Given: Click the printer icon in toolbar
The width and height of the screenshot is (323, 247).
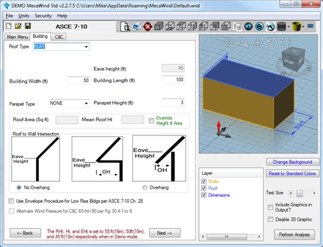Looking at the screenshot, I should [136, 26].
